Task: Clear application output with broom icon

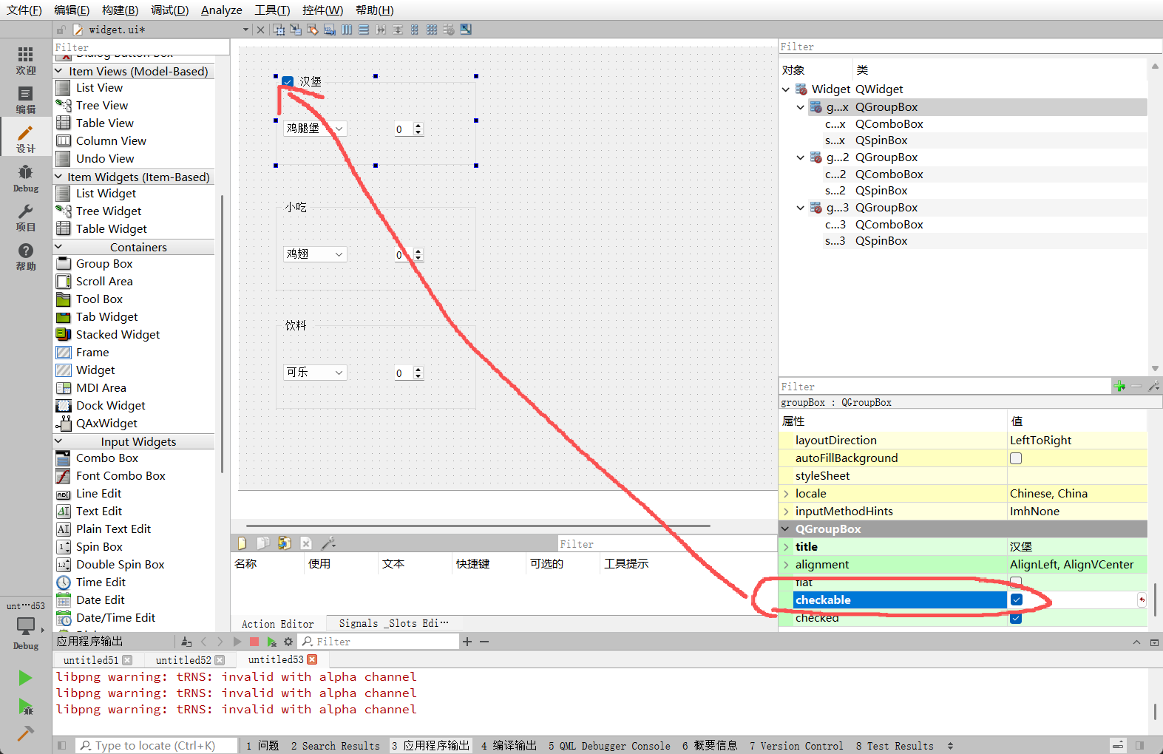Action: click(x=186, y=642)
